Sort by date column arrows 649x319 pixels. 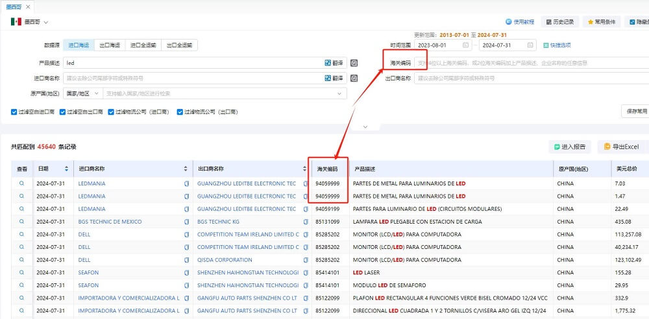pyautogui.click(x=66, y=169)
